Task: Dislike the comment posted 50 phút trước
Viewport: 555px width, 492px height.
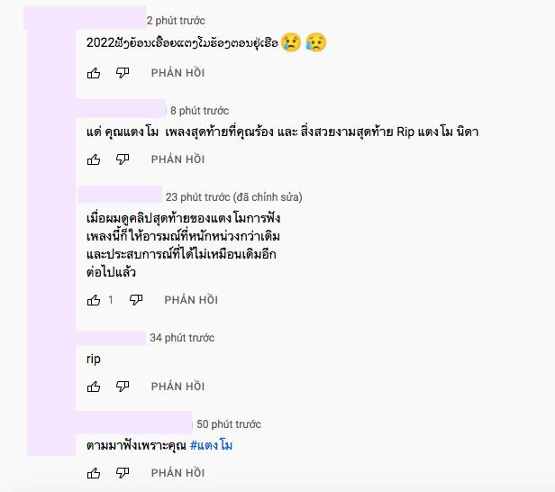Action: point(123,473)
